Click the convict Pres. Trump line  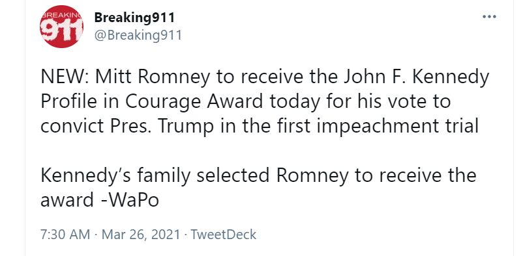point(260,127)
